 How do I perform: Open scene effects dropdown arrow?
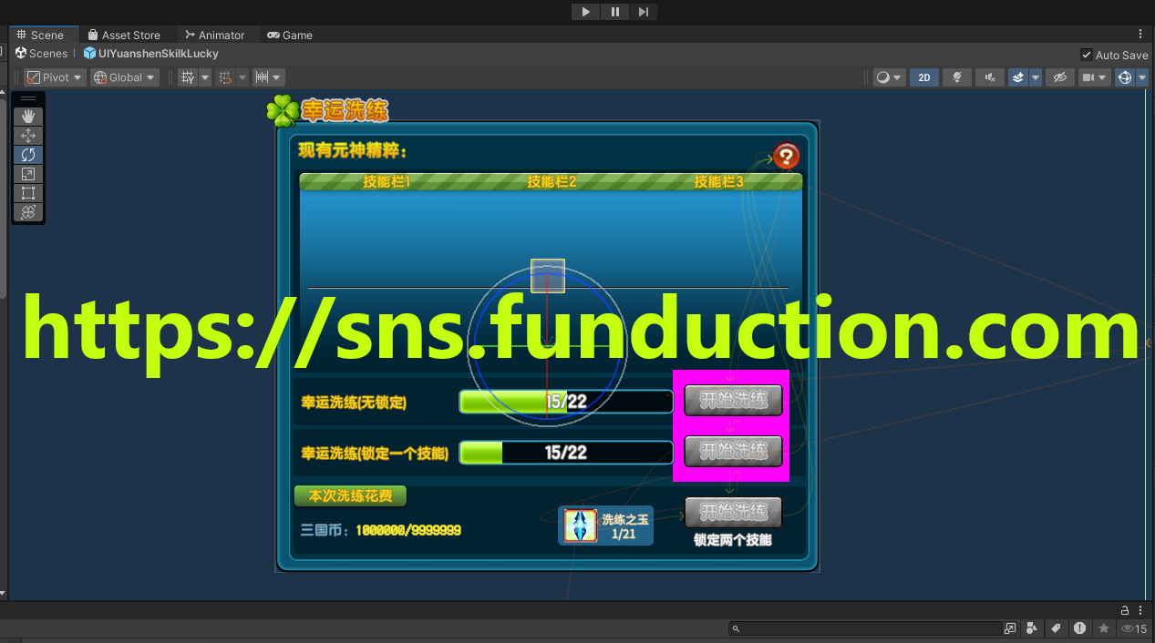click(x=1036, y=77)
